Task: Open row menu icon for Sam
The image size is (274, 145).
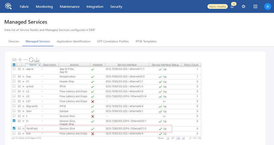Action: (19, 111)
